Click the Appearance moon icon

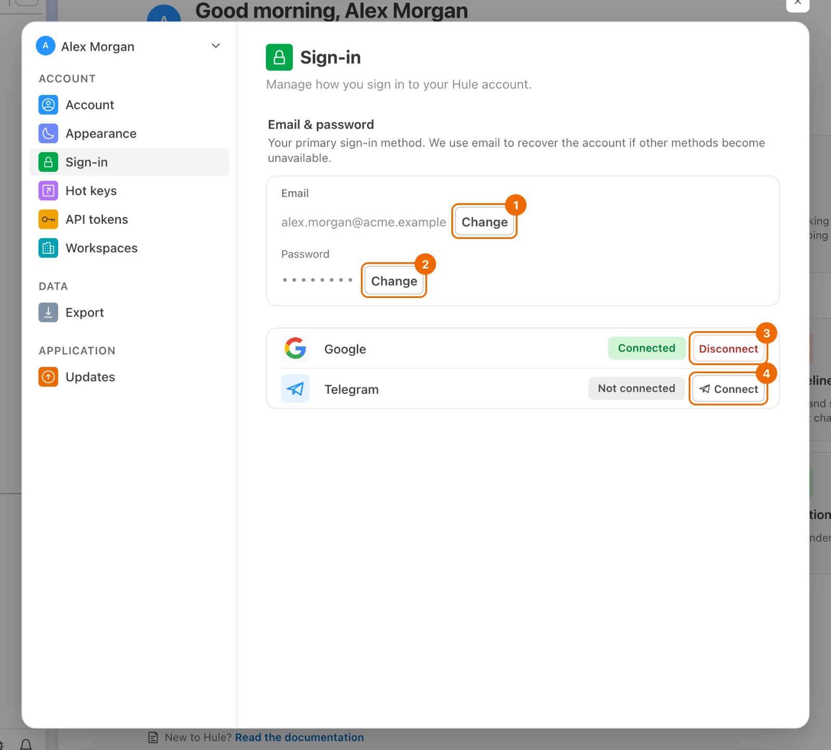click(x=48, y=133)
